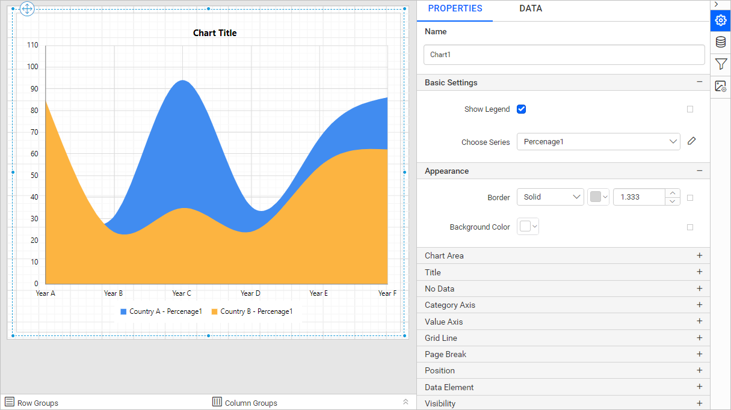Click the pencil edit icon beside Choose Series
Screen dimensions: 731x410
[692, 141]
